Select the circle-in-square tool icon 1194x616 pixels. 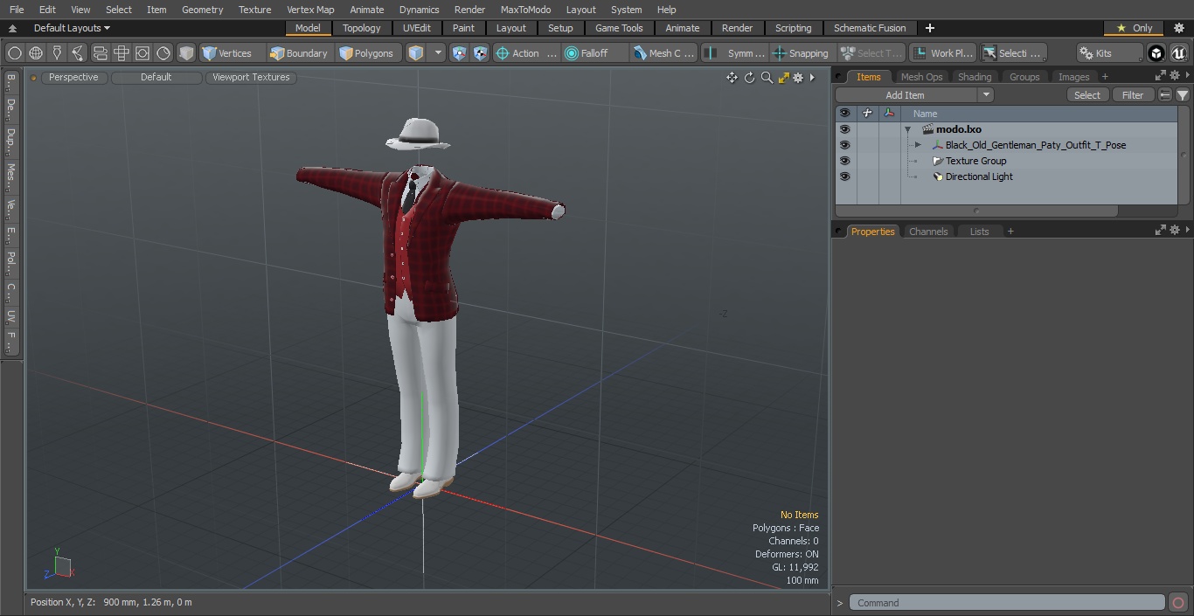(142, 53)
